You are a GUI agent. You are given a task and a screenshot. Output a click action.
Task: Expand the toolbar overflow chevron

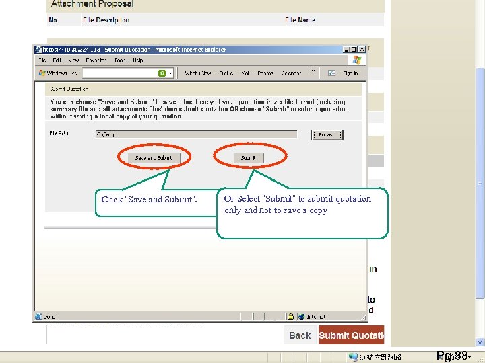313,71
